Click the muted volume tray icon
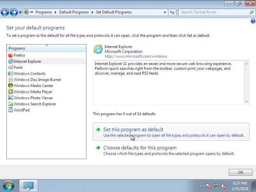 (x=223, y=186)
